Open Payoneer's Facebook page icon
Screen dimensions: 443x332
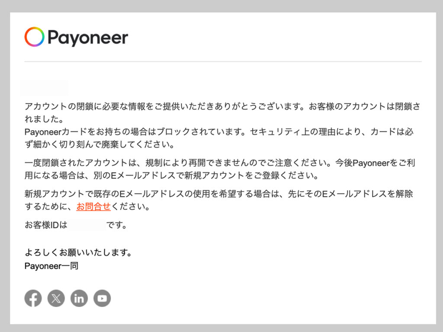[33, 298]
